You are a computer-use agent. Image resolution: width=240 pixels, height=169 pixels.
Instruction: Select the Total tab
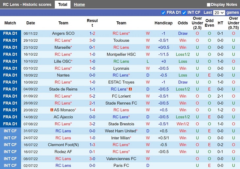(x=62, y=5)
